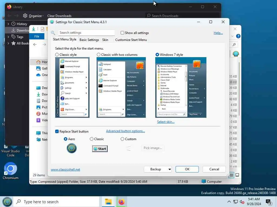Expand the Explorer ribbon chevron

pos(232,36)
